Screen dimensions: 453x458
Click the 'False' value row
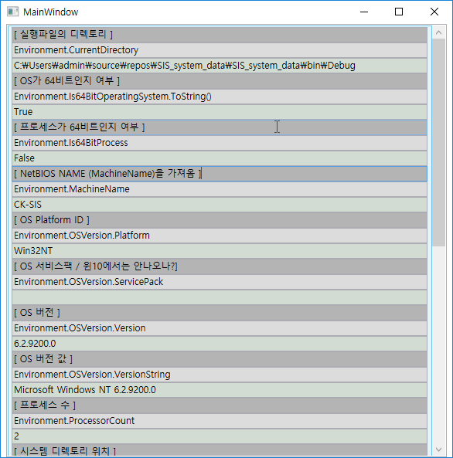tap(220, 158)
